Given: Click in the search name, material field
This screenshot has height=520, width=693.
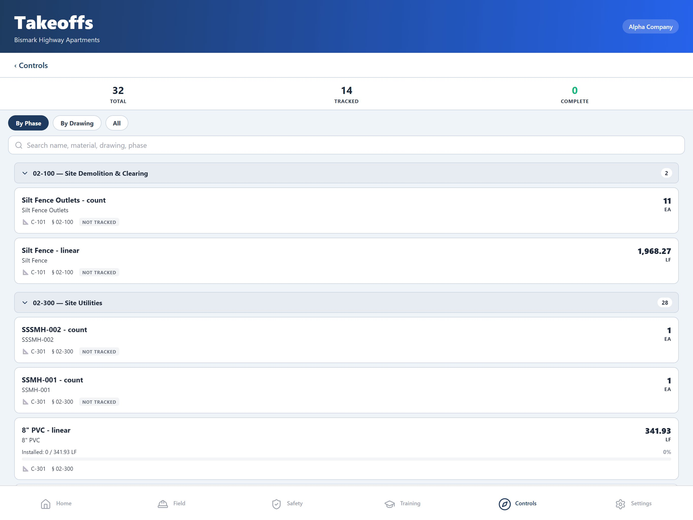Looking at the screenshot, I should [x=346, y=145].
